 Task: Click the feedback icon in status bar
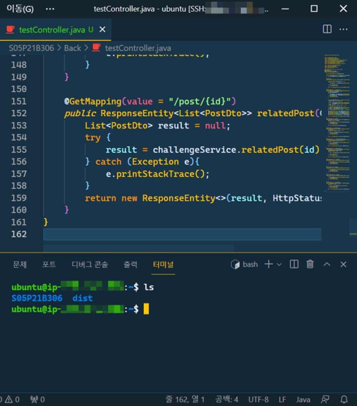[325, 399]
